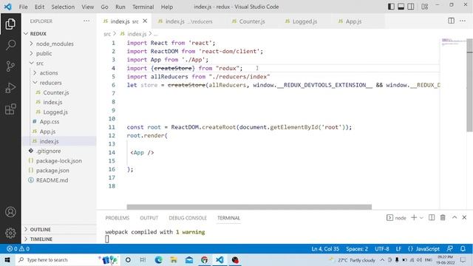Open the Explorer view in activity bar
The image size is (473, 266).
pos(10,24)
